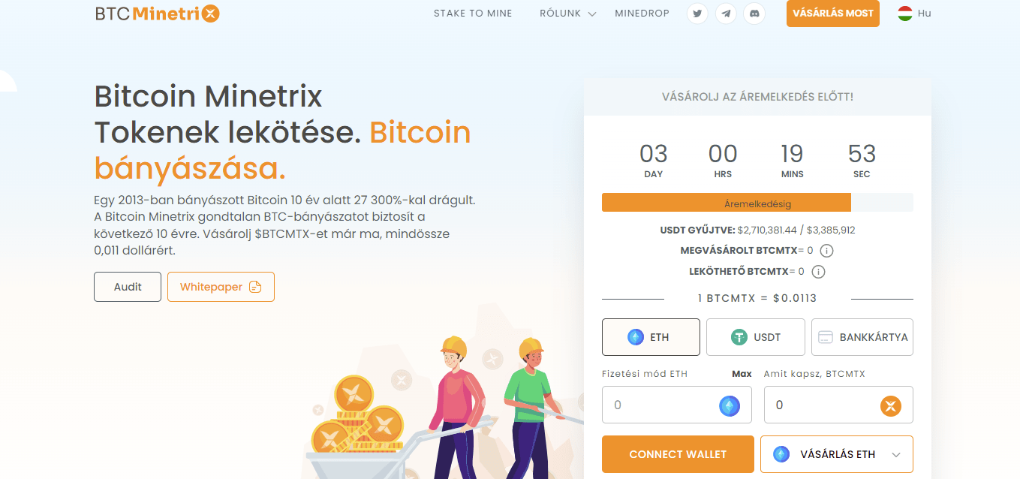Open the Minedrop menu item

tap(642, 14)
